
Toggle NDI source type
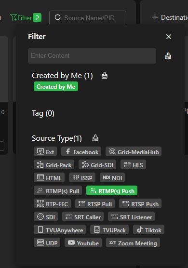[x=112, y=177]
